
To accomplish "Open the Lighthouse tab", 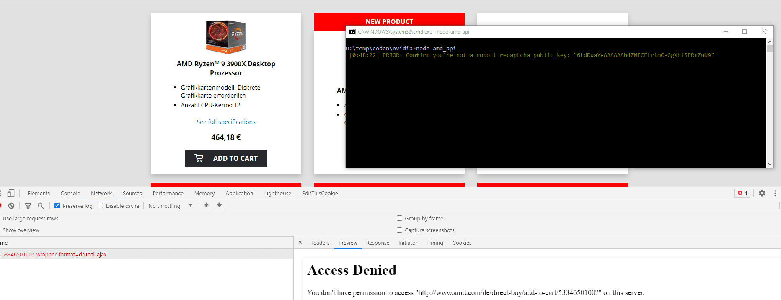I will coord(277,193).
